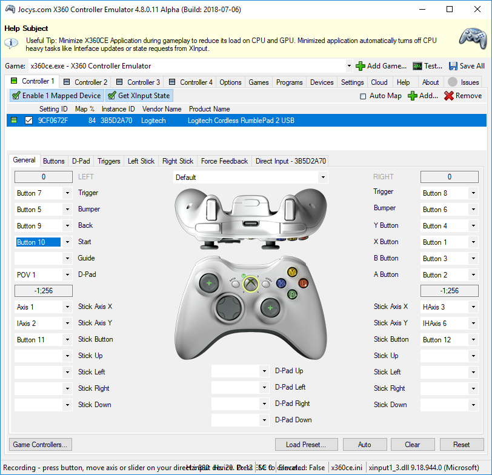Click the Controller 4 status icon
This screenshot has width=492, height=475.
(x=172, y=82)
